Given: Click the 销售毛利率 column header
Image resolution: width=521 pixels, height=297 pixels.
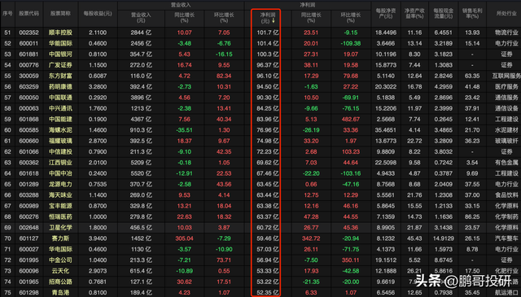Looking at the screenshot, I should (x=472, y=14).
